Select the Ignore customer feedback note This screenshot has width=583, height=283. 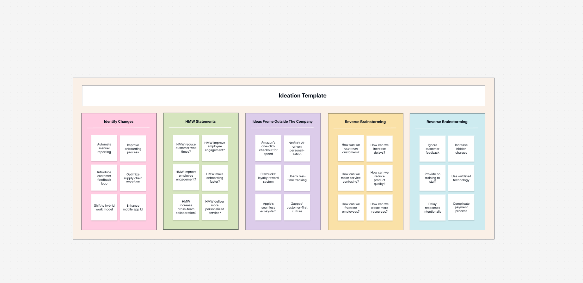[432, 149]
